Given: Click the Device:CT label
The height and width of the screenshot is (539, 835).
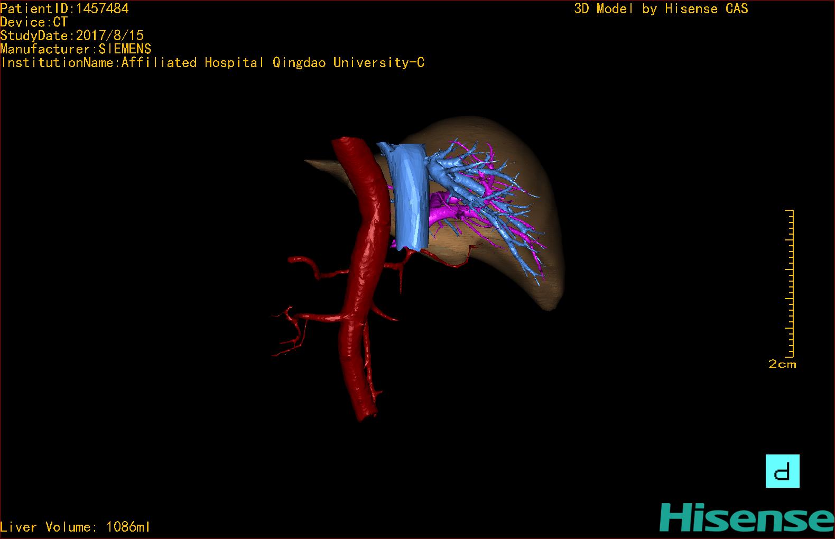Looking at the screenshot, I should [x=34, y=22].
